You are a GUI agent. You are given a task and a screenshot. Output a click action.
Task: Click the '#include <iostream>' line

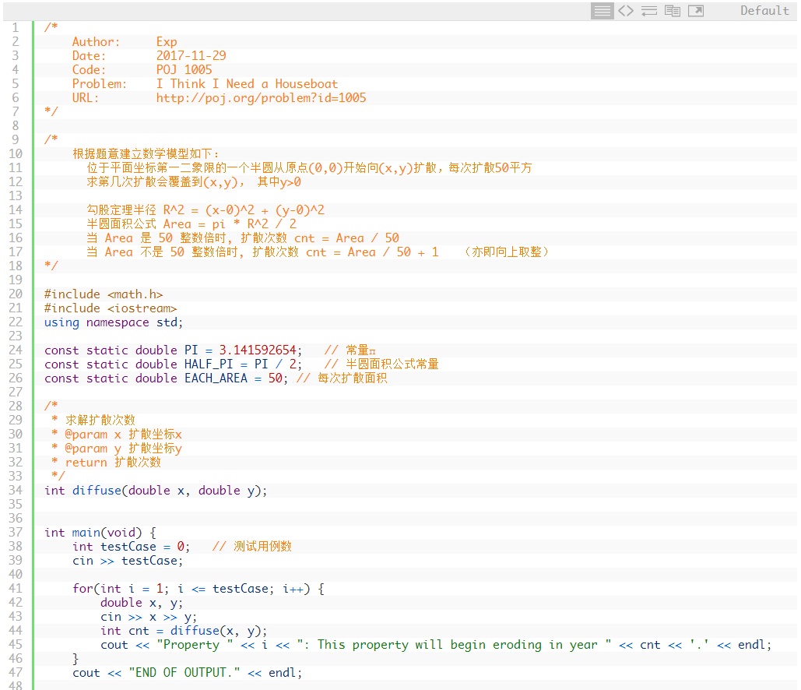click(111, 308)
